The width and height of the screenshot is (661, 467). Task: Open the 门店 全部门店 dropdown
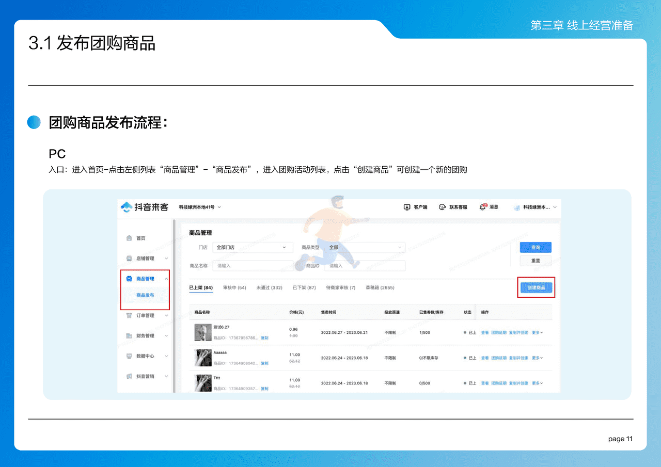point(253,248)
